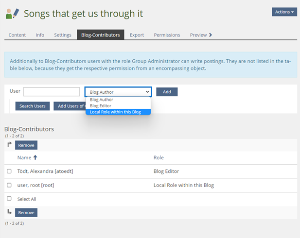Click the blog icon beside the title
Screen dimensions: 300x238
click(x=13, y=14)
